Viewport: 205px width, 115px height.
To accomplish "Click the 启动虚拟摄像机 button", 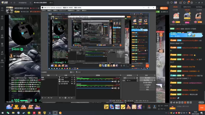I will click(x=148, y=83).
